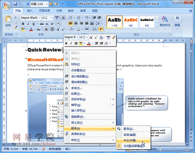Viewport: 195px width, 153px height.
Task: Click the Line Spacing icon in ribbon
Action: click(x=98, y=23)
